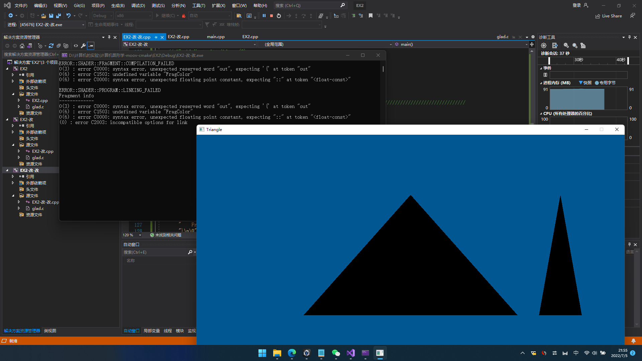This screenshot has width=642, height=361.
Task: Click the Save All toolbar icon
Action: (x=59, y=16)
